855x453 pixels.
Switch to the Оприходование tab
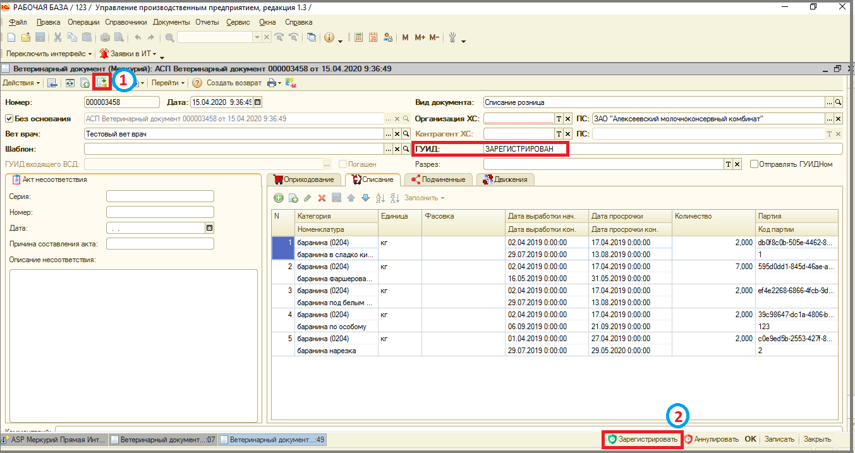pos(305,179)
